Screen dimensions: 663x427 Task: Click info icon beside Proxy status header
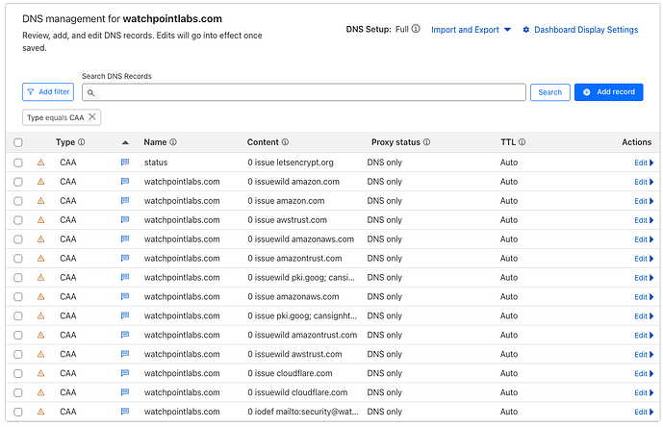coord(426,142)
